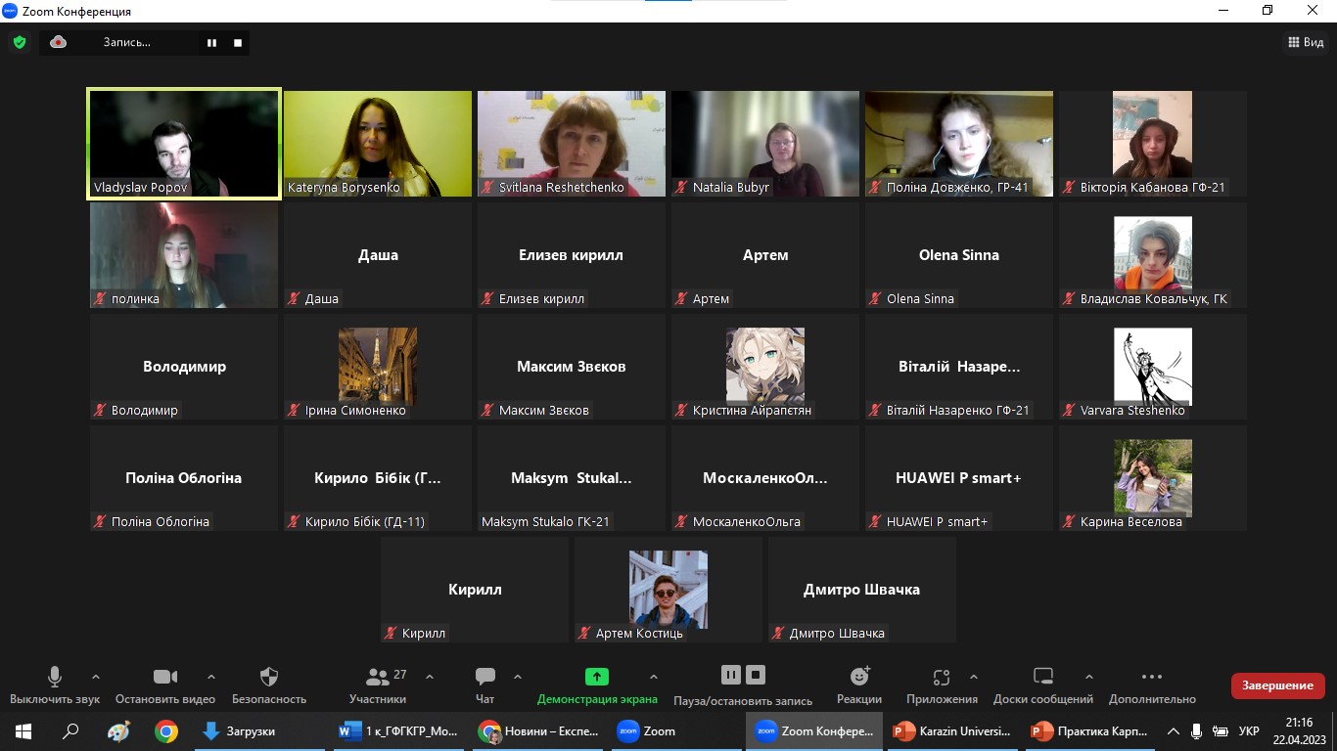Image resolution: width=1337 pixels, height=751 pixels.
Task: Mute microphone with Выключить звук
Action: pos(55,677)
